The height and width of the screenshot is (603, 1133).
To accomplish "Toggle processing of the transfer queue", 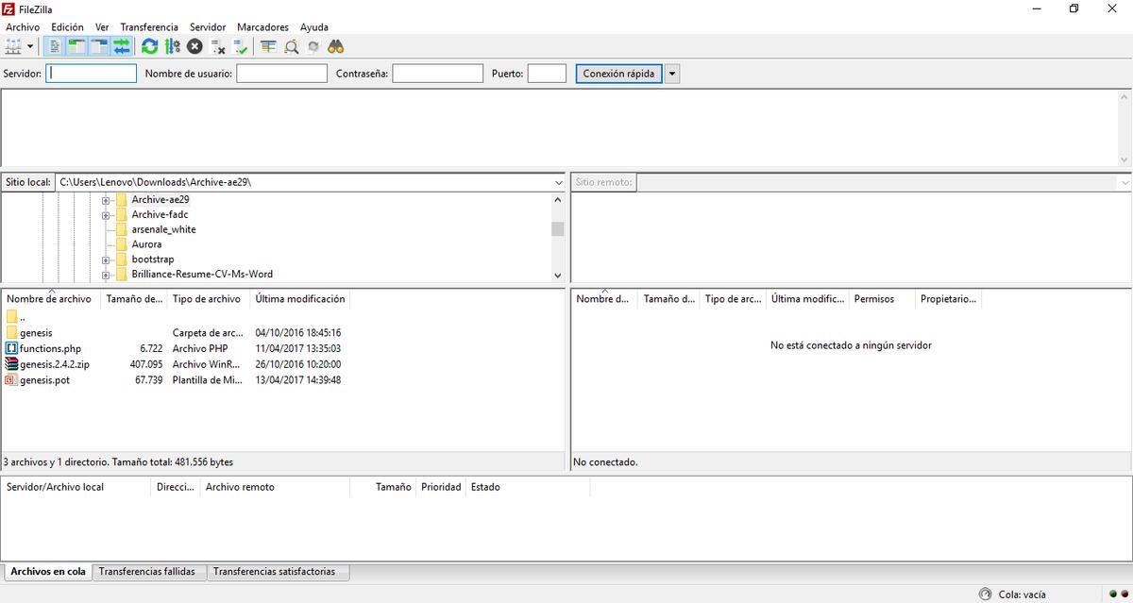I will coord(172,46).
